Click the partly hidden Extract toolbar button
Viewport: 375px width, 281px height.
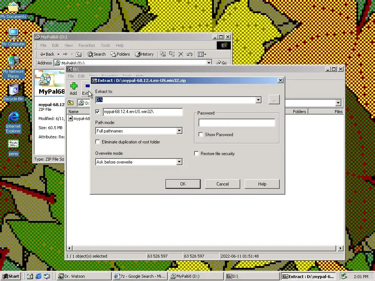point(86,89)
